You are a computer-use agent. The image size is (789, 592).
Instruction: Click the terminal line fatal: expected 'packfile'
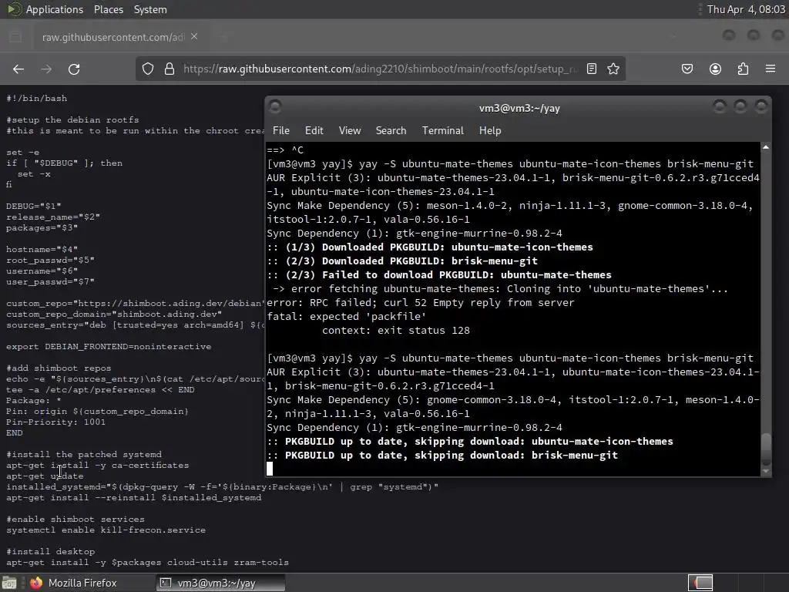(346, 317)
